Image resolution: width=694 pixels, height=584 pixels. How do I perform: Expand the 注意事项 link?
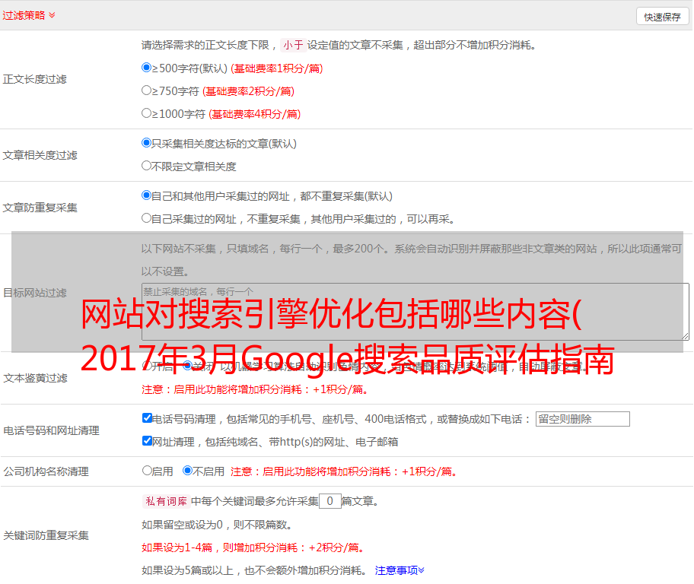400,570
